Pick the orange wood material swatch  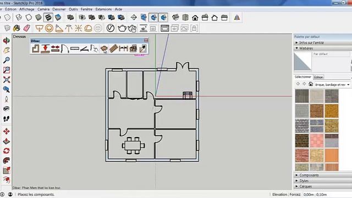click(331, 155)
